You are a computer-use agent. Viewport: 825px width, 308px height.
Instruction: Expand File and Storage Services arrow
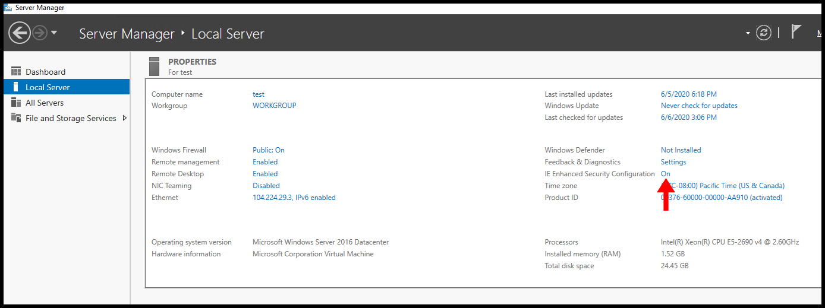[x=124, y=118]
